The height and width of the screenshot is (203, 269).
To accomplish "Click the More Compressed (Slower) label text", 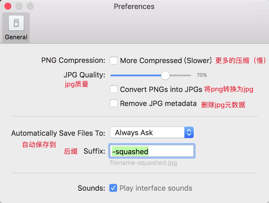I will 166,61.
